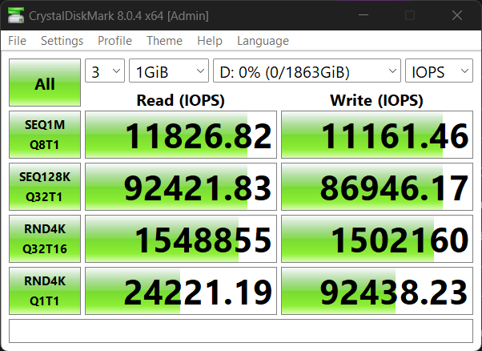Open the Language menu
482x351 pixels.
(263, 41)
